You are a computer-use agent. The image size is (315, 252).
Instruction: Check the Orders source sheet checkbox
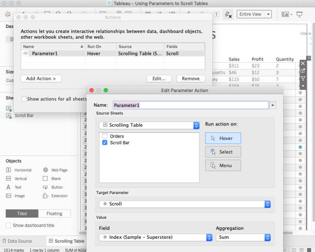105,136
